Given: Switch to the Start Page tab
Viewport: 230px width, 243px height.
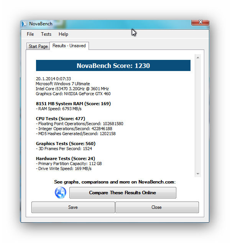Looking at the screenshot, I should [38, 46].
